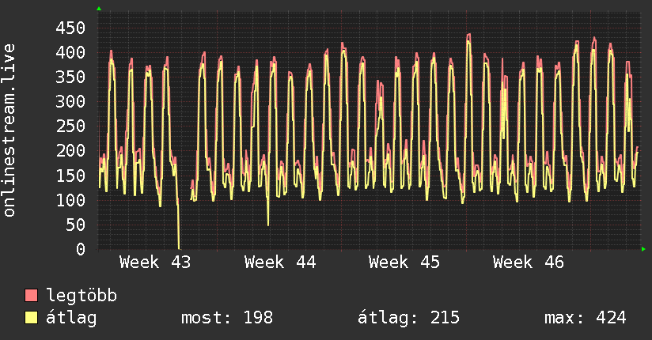
Task: Click the 100 y-axis tick label
Action: pyautogui.click(x=71, y=200)
